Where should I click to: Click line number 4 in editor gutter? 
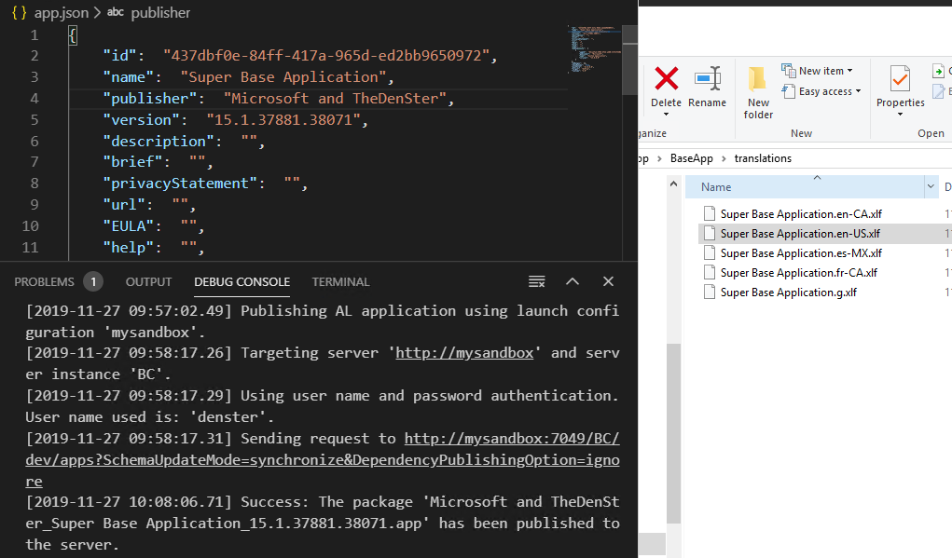34,98
